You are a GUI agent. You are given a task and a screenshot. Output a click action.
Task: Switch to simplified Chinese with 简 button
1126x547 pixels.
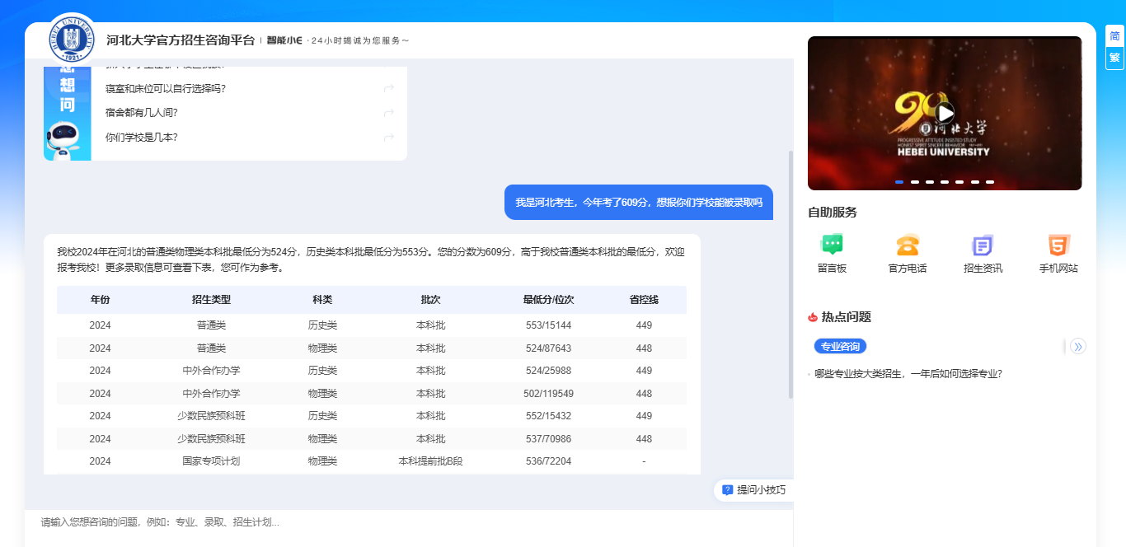click(x=1114, y=36)
